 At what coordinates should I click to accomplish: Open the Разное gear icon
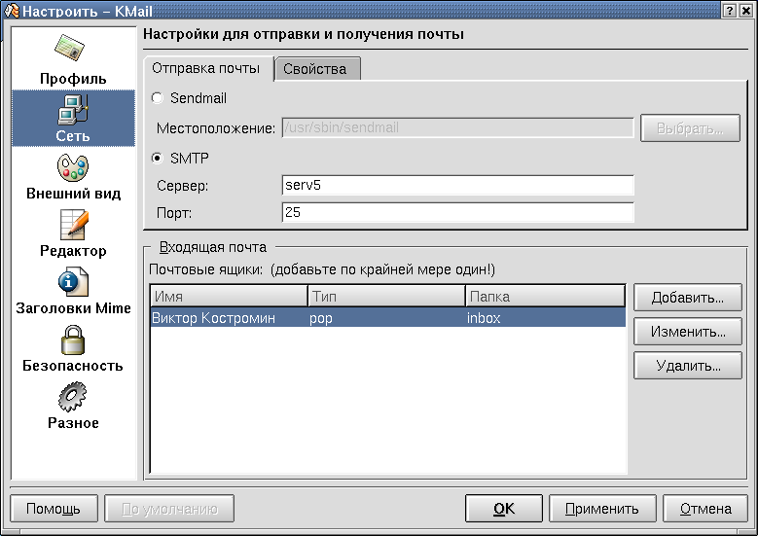[73, 396]
